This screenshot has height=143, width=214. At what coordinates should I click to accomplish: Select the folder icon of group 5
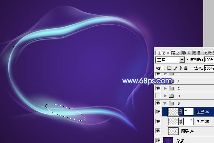click(171, 103)
